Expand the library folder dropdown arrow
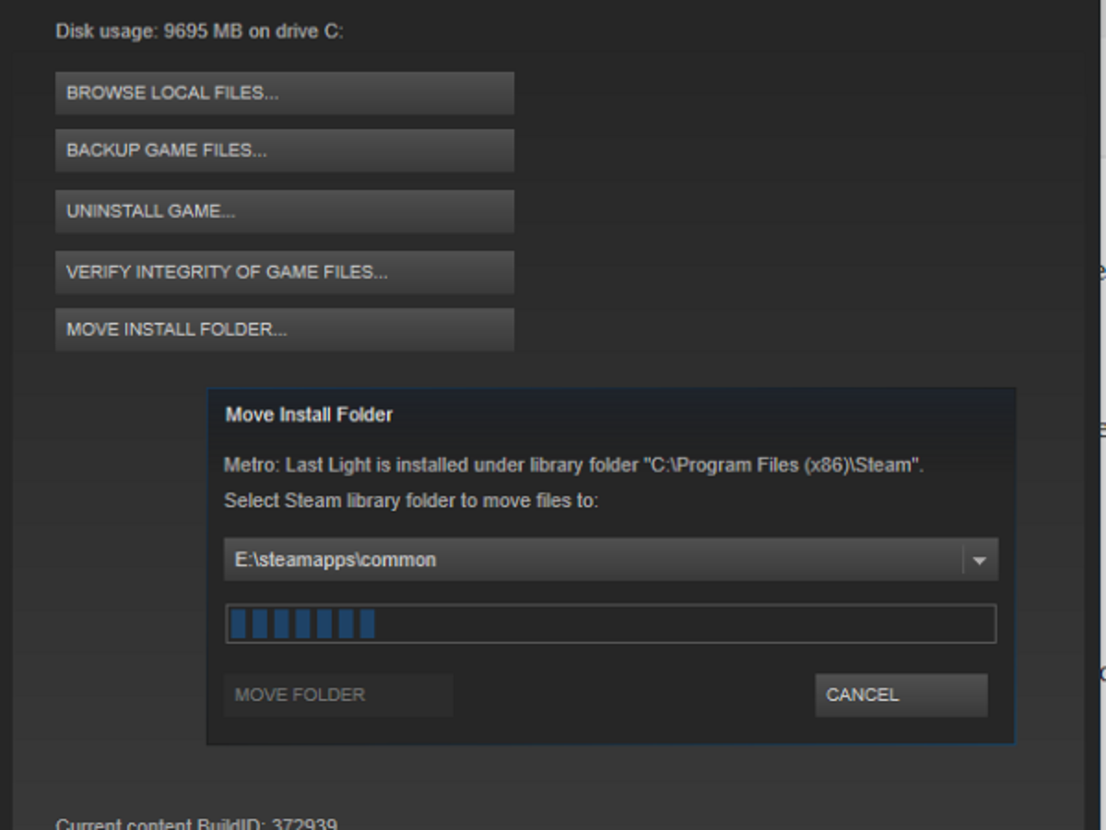 pos(980,561)
